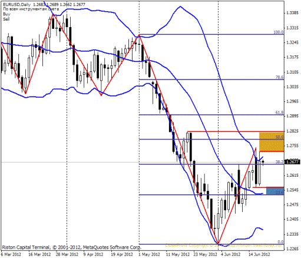The height and width of the screenshot is (258, 301).
Task: Select the 61.8 Fibonacci level label
Action: click(280, 113)
